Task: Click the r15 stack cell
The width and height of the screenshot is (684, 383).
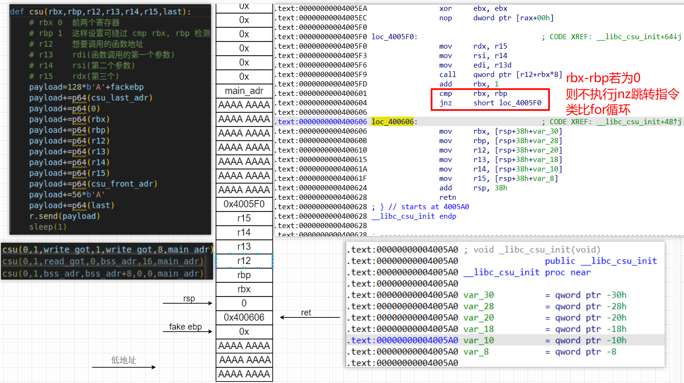Action: click(244, 218)
